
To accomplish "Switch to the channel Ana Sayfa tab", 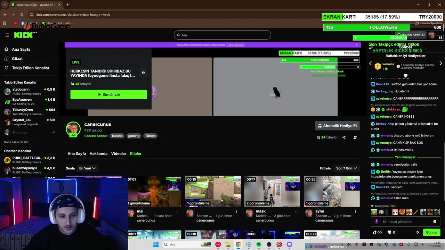I will point(77,153).
